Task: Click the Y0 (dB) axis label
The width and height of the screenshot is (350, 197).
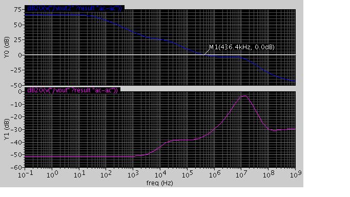Action: pos(7,47)
